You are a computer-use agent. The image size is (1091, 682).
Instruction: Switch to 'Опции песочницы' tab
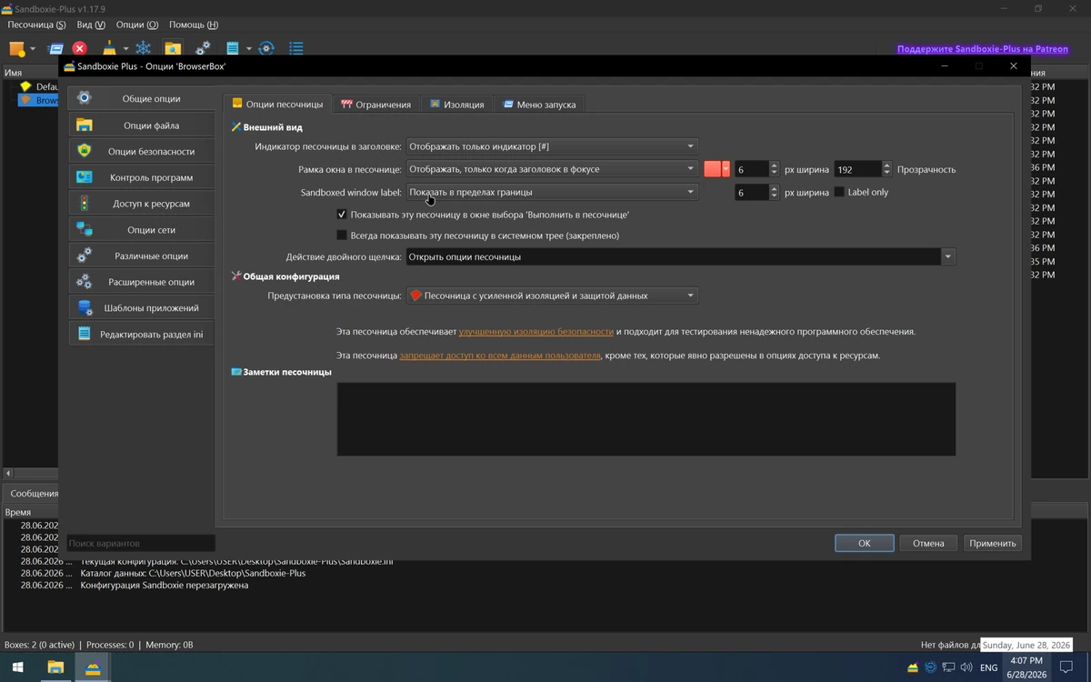pyautogui.click(x=277, y=105)
